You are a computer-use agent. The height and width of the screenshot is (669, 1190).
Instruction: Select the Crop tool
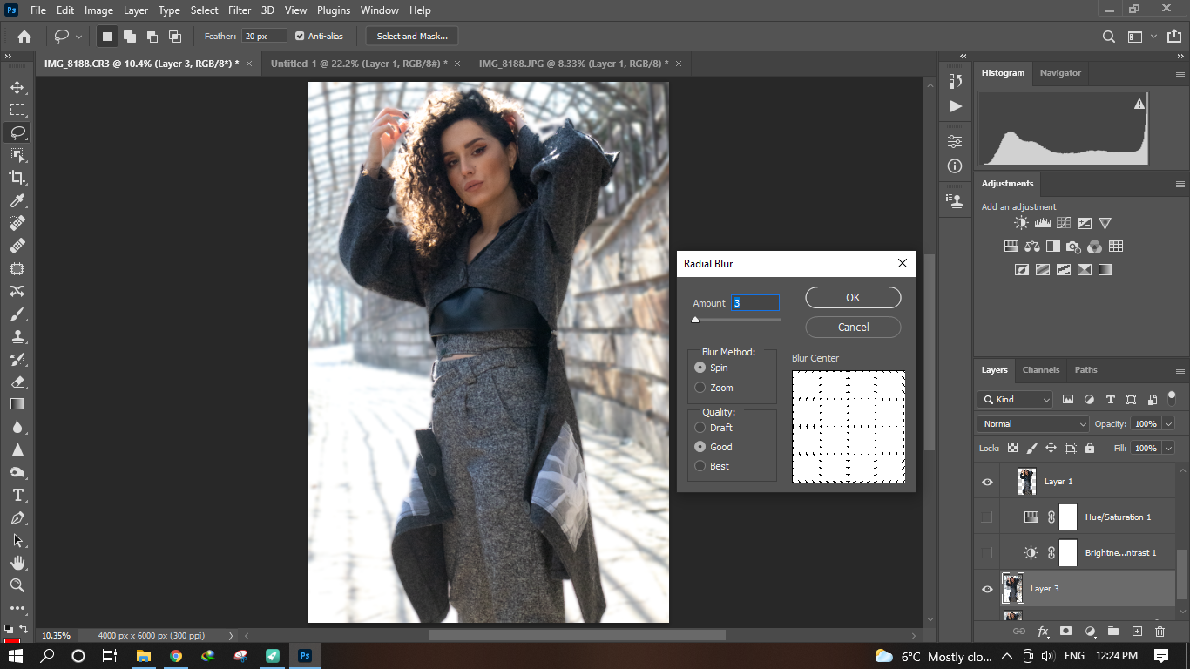pyautogui.click(x=17, y=178)
